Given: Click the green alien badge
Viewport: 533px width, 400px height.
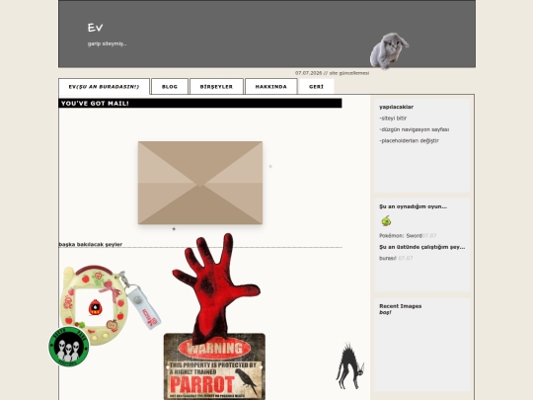Looking at the screenshot, I should coord(69,347).
